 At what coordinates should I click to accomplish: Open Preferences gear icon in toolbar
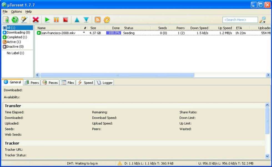coord(107,20)
